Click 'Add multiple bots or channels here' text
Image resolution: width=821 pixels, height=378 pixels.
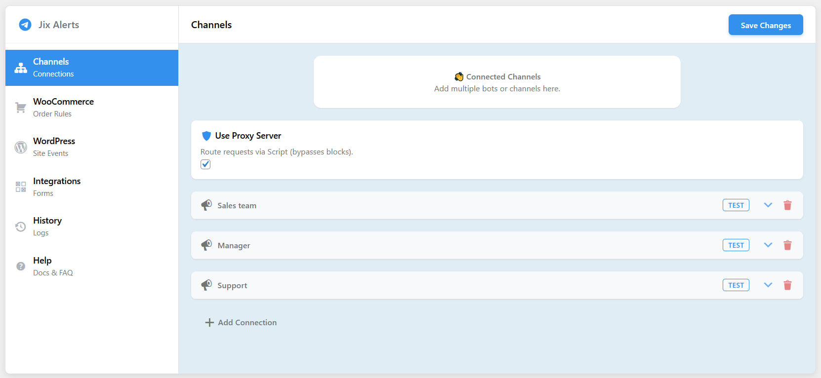coord(497,89)
